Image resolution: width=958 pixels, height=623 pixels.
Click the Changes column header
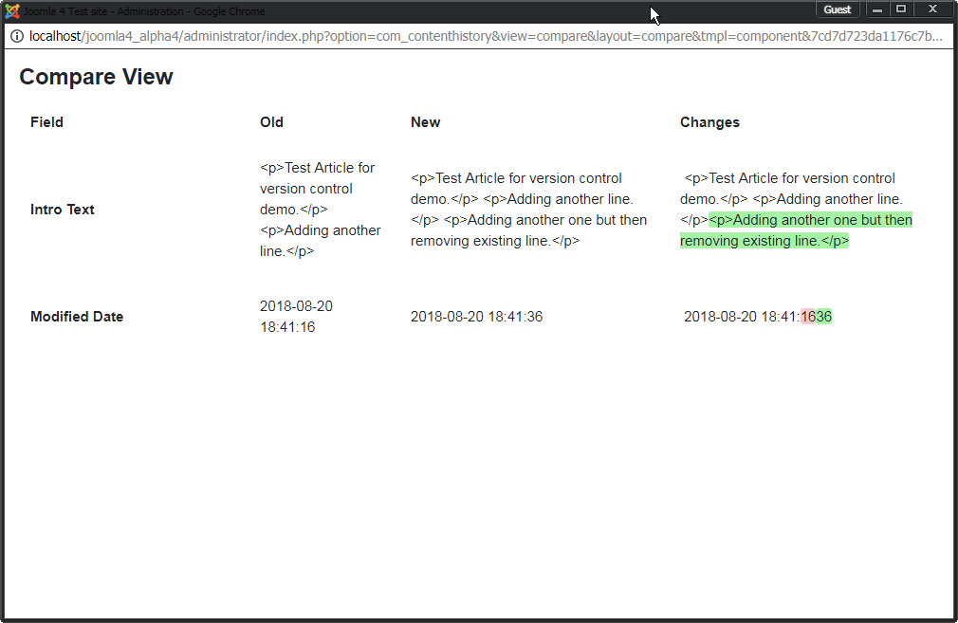709,122
